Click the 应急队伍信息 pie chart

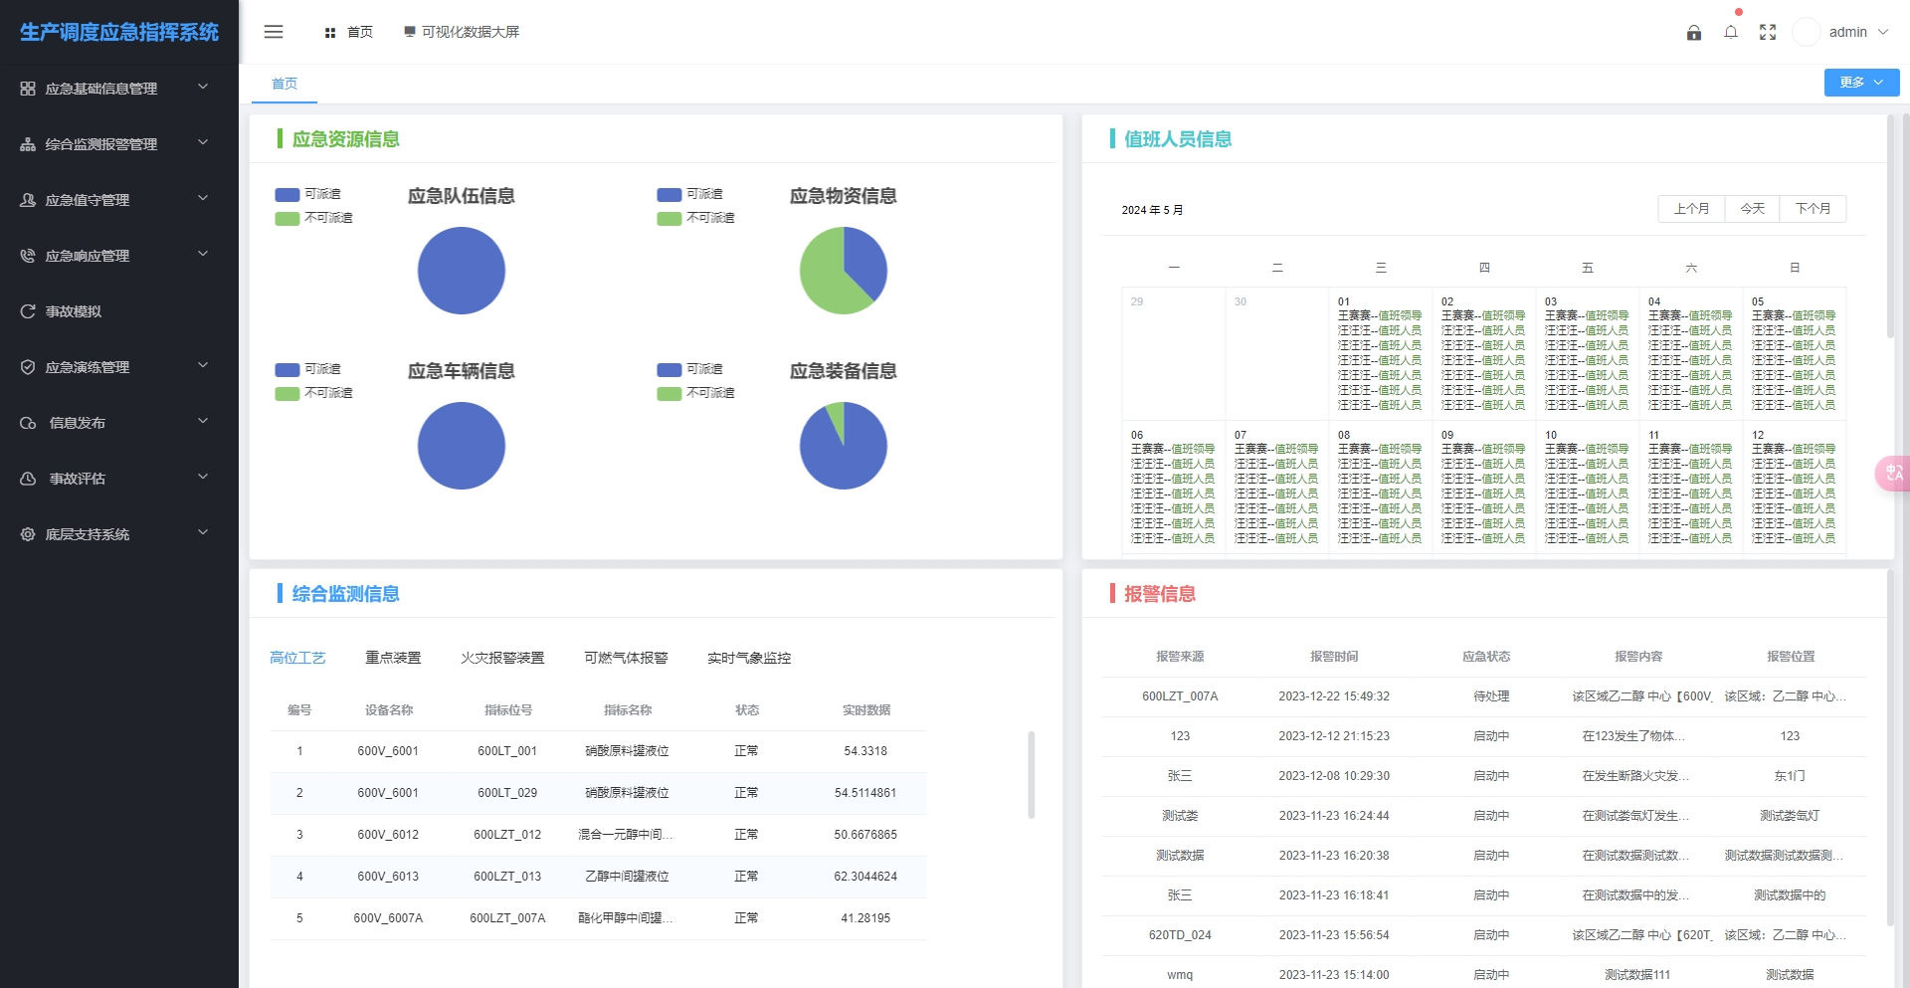pos(462,271)
